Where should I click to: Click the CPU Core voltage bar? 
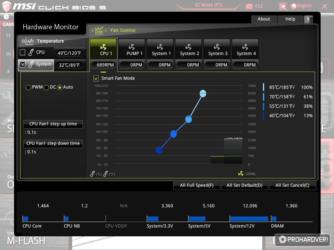coord(25,219)
